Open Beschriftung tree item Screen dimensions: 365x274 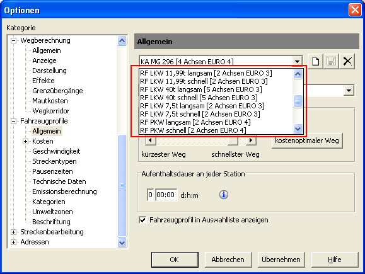52,222
